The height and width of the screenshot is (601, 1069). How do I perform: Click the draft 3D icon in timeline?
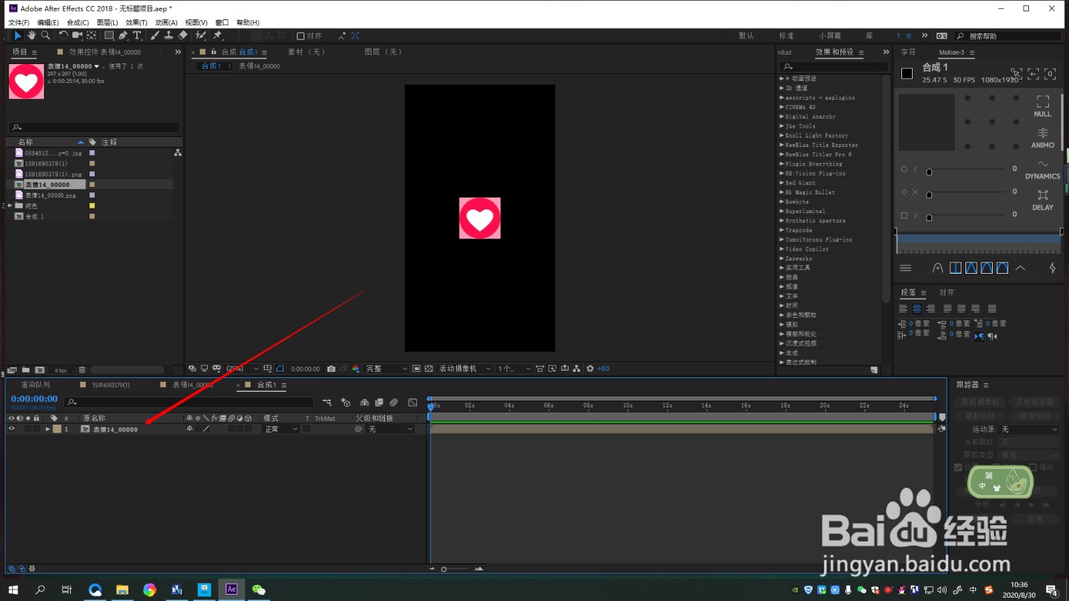click(x=346, y=403)
